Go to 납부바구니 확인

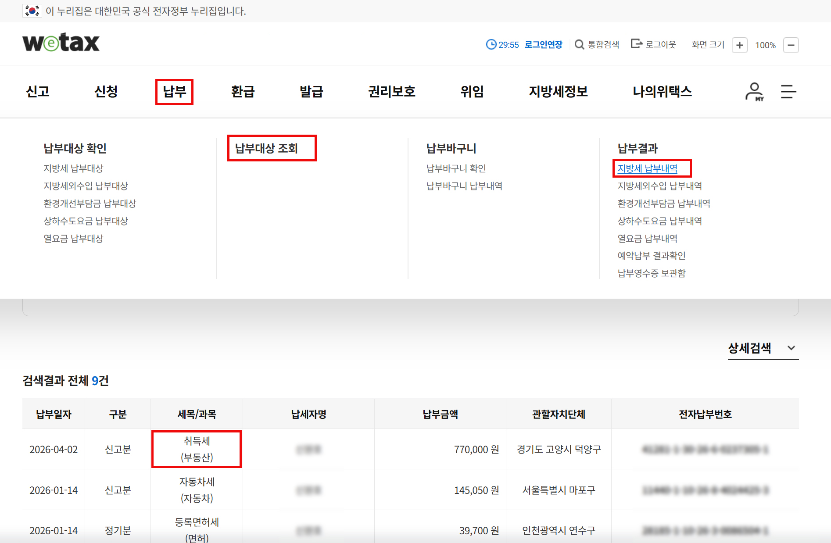coord(456,168)
